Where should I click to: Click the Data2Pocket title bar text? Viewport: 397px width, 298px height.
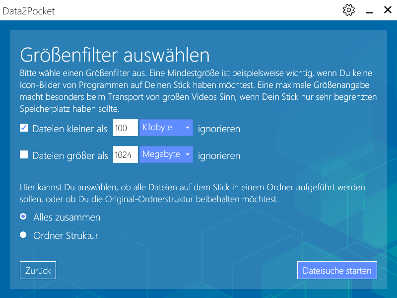click(29, 11)
